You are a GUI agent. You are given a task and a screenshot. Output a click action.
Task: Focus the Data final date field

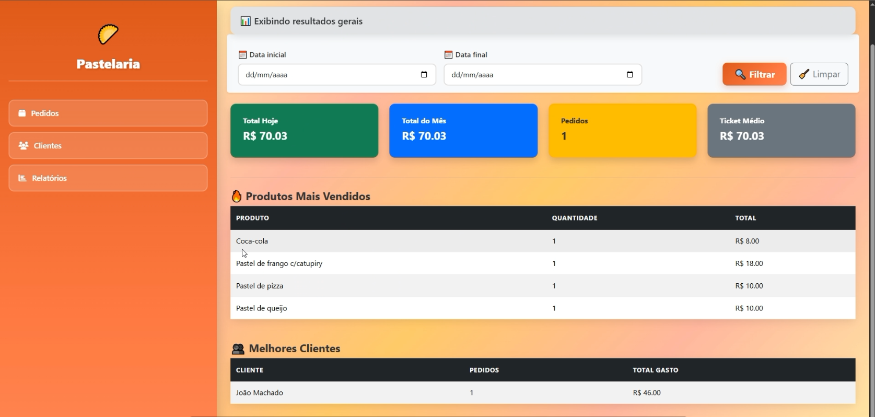point(543,75)
